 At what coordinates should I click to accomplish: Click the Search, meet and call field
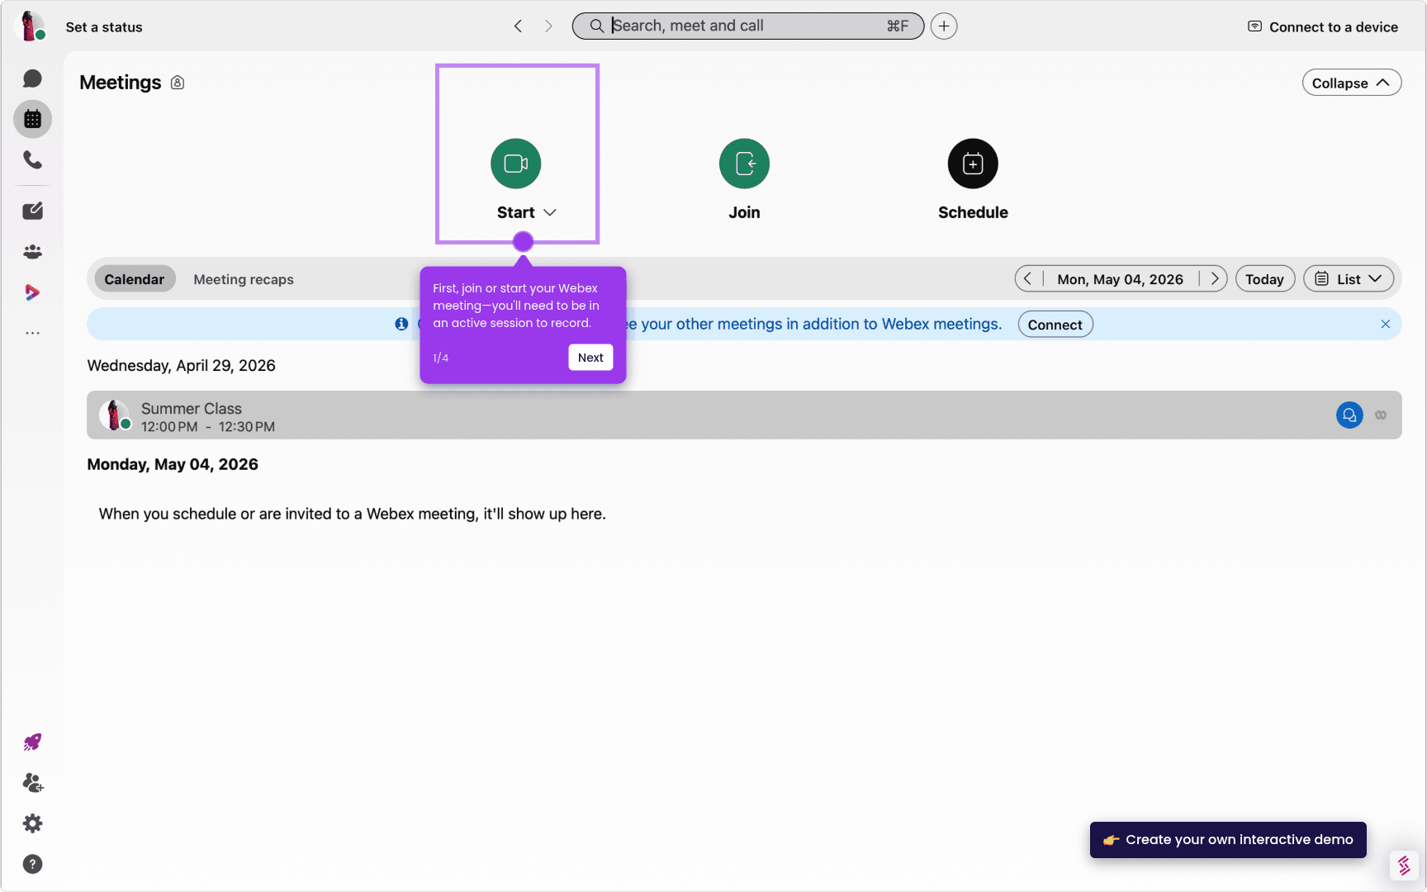pyautogui.click(x=748, y=26)
